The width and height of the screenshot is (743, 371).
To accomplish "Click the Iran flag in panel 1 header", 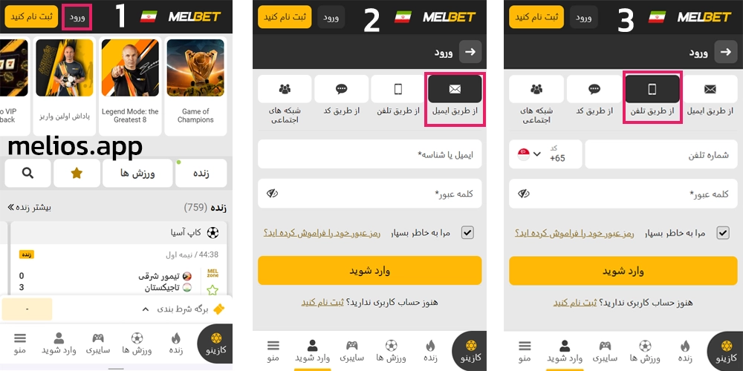I will tap(149, 17).
